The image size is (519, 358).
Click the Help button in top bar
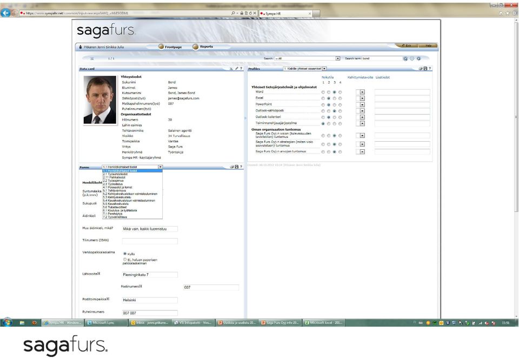(x=428, y=45)
